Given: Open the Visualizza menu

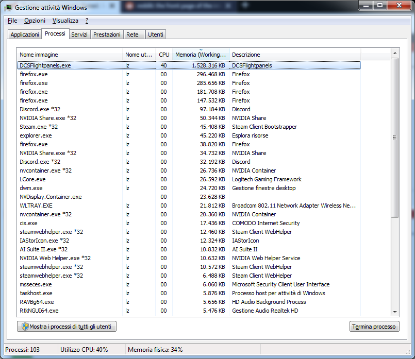Looking at the screenshot, I should pyautogui.click(x=65, y=21).
